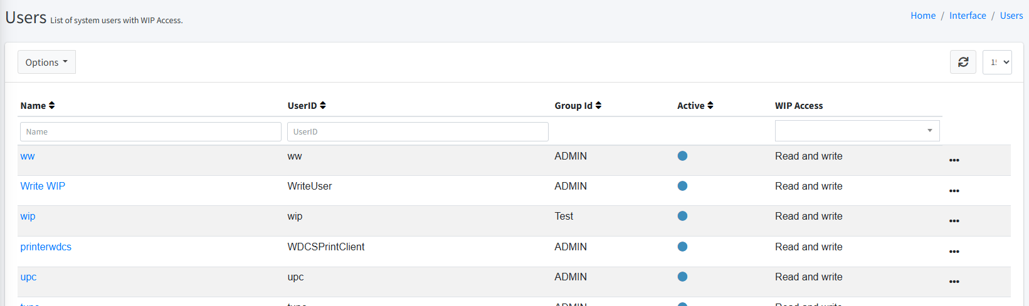The width and height of the screenshot is (1029, 306).
Task: Open the page size selector dropdown
Action: tap(996, 62)
